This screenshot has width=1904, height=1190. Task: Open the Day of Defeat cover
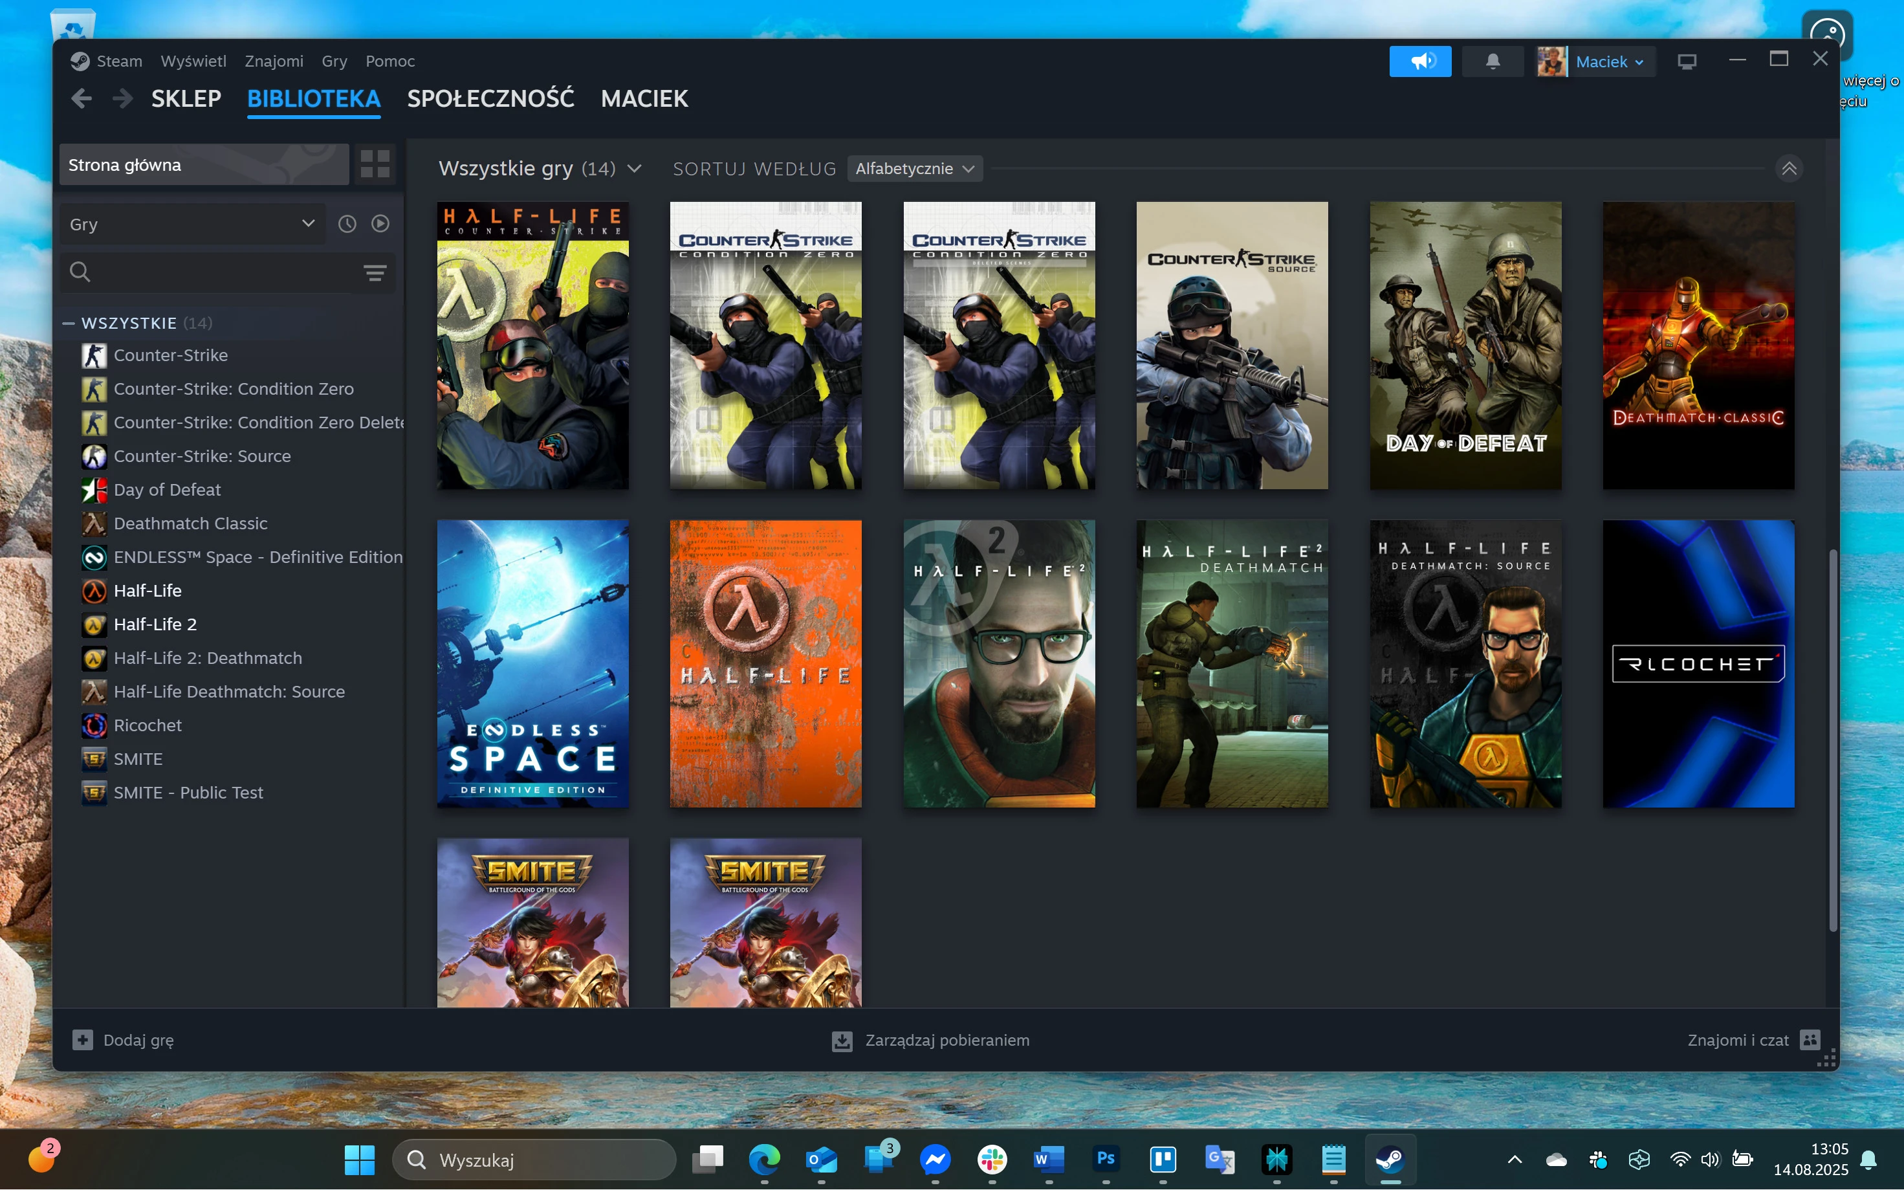1465,346
